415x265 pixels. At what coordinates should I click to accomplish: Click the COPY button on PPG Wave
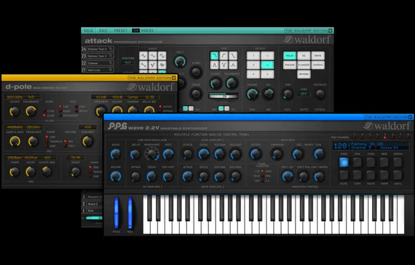pyautogui.click(x=357, y=175)
